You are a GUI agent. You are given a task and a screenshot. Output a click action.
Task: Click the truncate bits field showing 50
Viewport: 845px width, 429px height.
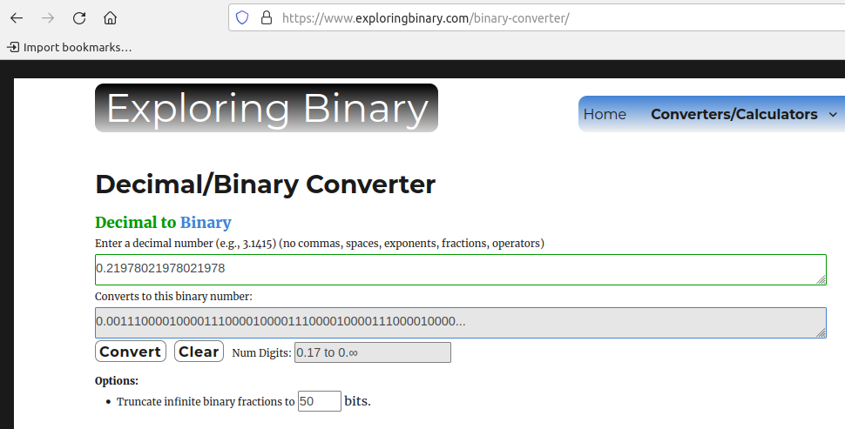click(319, 401)
